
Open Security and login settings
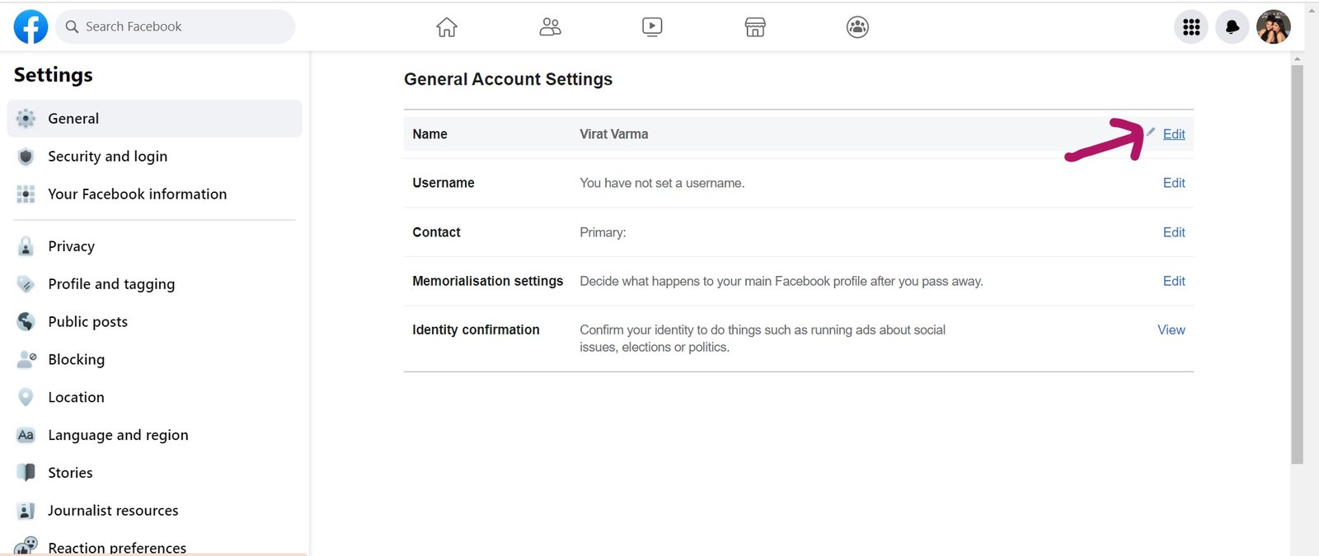click(x=155, y=157)
